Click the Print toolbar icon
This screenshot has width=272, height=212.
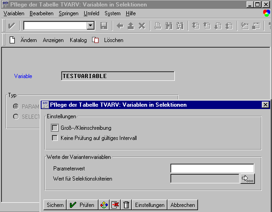158,26
